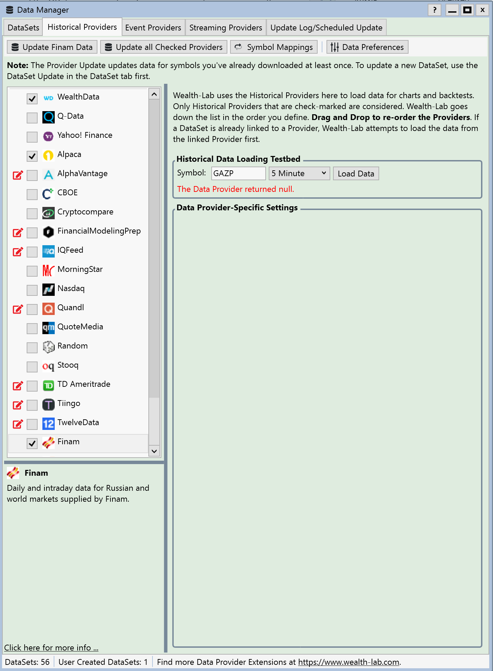The image size is (493, 671).
Task: Open configuration edit icon for TwelveData
Action: click(x=18, y=424)
